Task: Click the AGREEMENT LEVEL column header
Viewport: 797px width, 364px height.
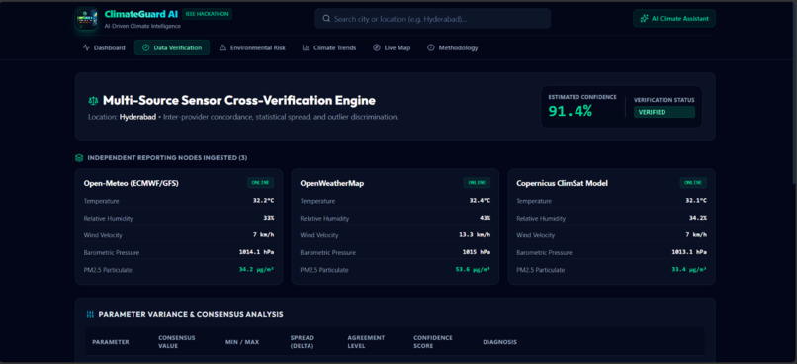Action: click(x=366, y=341)
